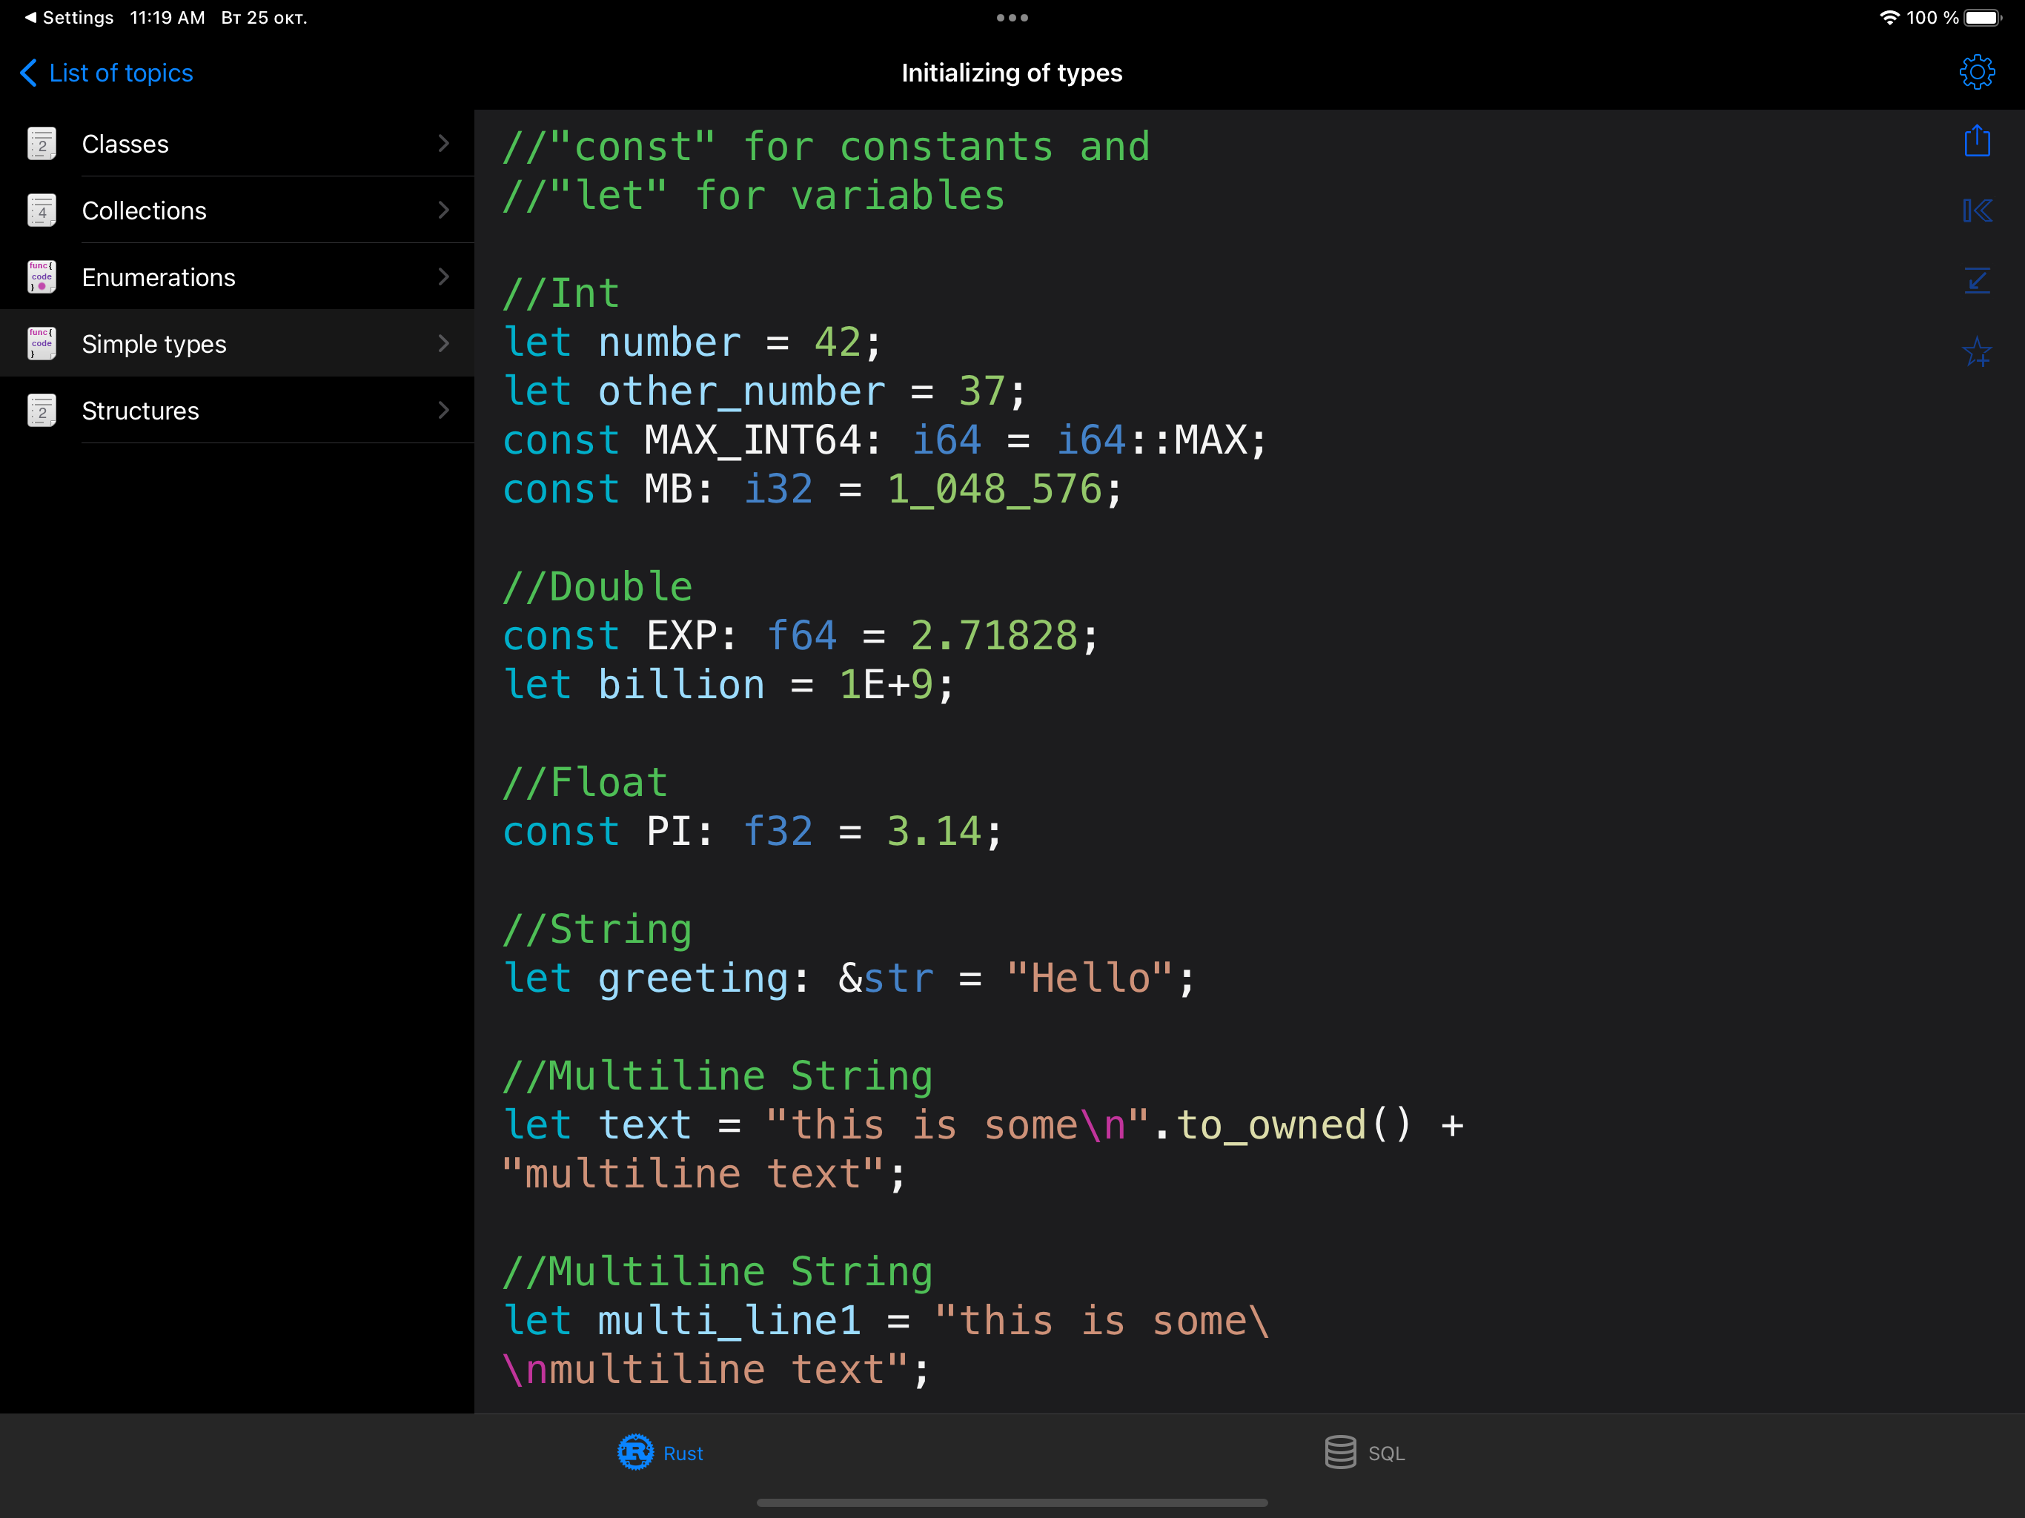Click the Rust logo icon

(x=635, y=1452)
